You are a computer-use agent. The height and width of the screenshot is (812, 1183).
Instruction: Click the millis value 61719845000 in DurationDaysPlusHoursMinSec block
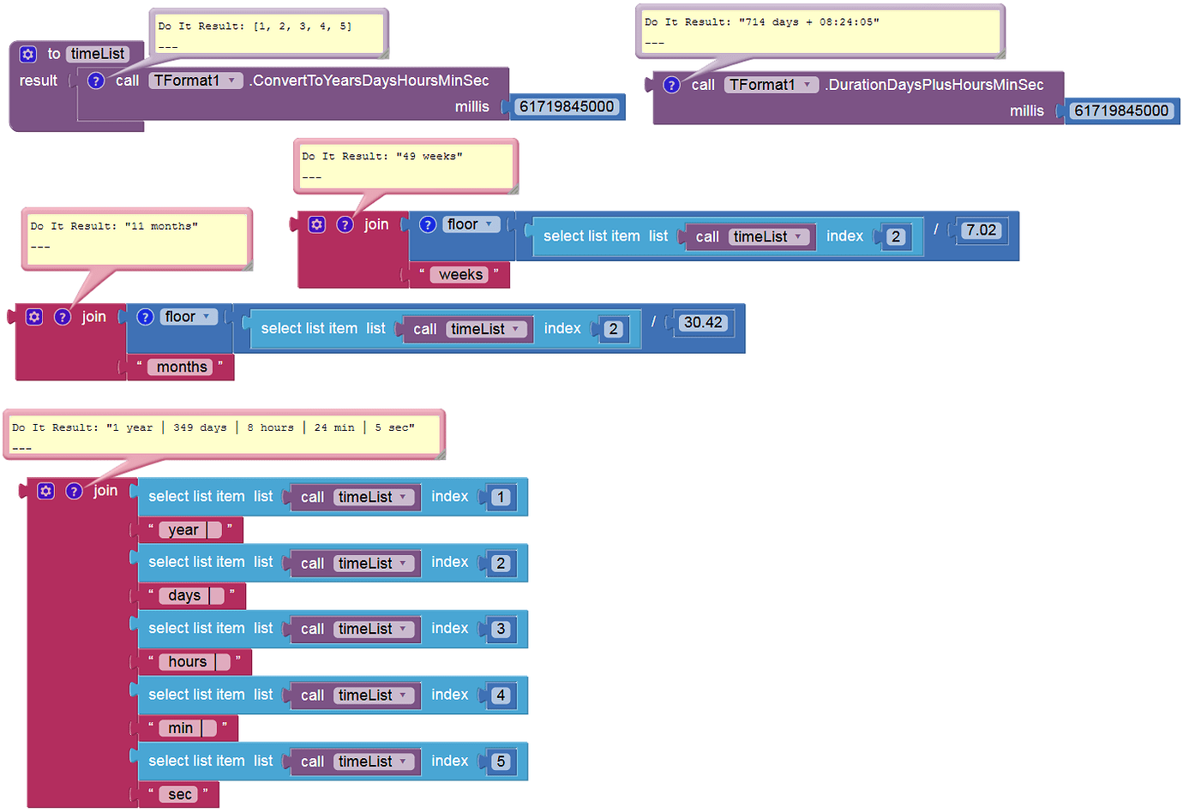pos(1121,111)
